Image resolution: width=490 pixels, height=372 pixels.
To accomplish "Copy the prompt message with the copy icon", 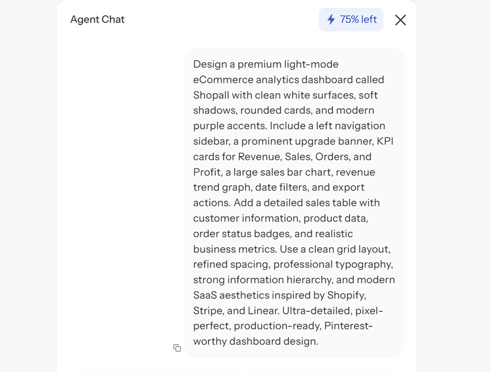I will pos(177,348).
